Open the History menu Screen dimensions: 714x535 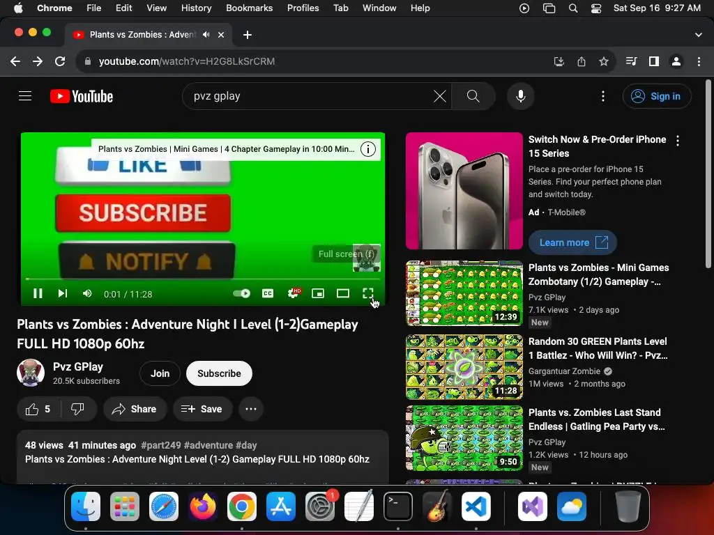pos(196,8)
